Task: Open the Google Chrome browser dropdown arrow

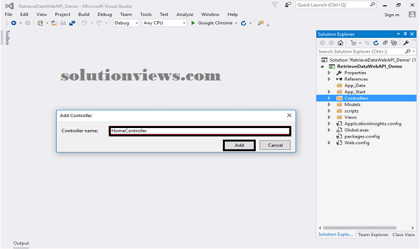Action: [x=236, y=23]
